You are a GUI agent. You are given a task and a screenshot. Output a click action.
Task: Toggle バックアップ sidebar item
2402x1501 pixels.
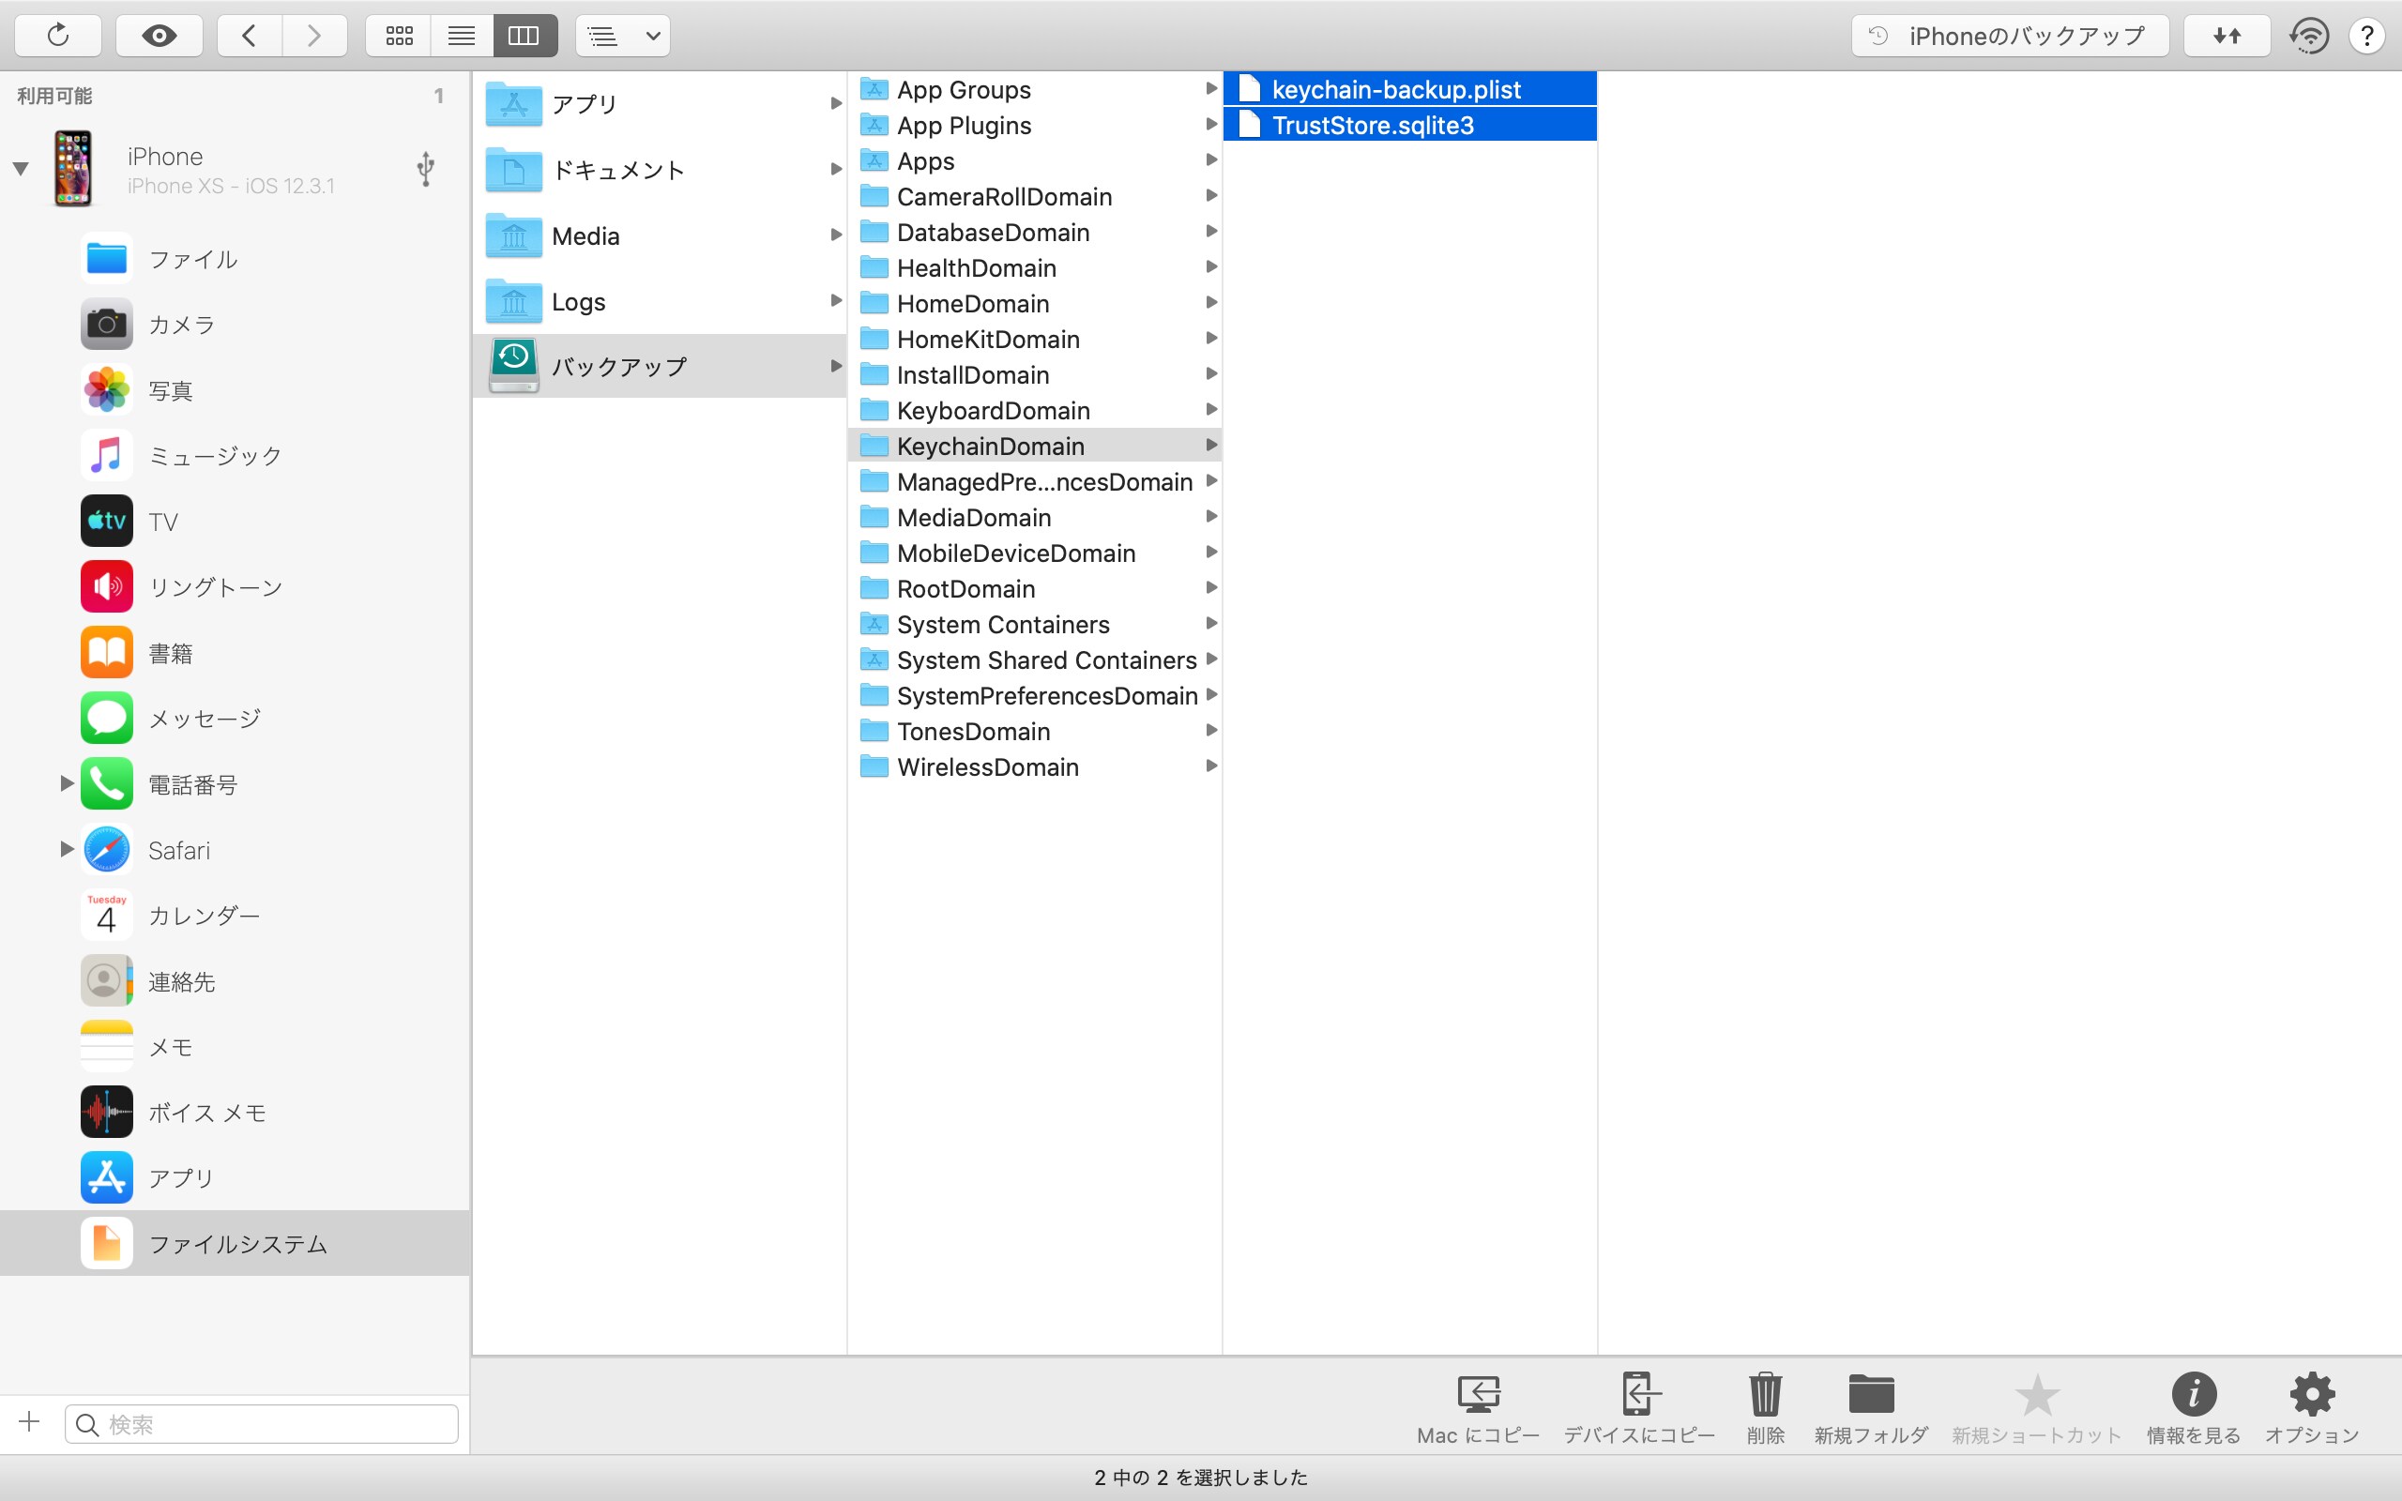point(835,365)
